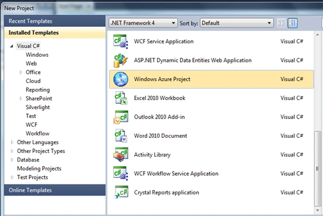Select the SharePoint tree label

pos(39,99)
